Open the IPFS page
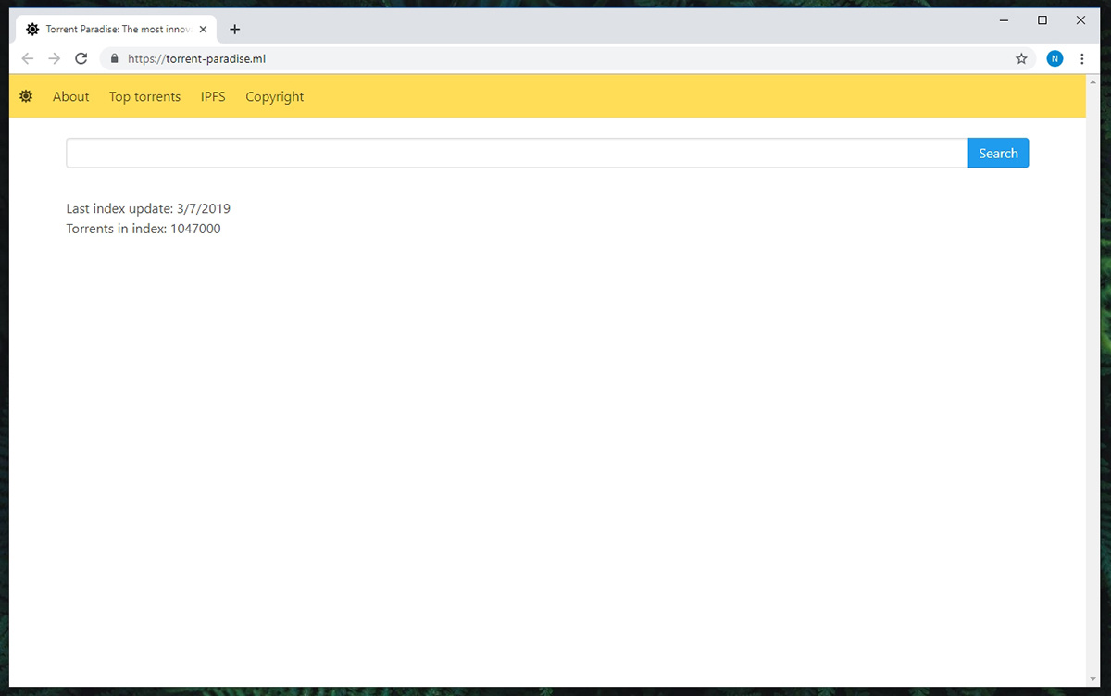The height and width of the screenshot is (696, 1111). pos(213,96)
